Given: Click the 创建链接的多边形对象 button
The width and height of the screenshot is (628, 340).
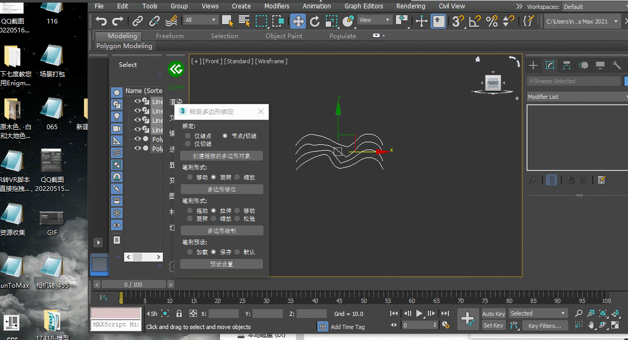Looking at the screenshot, I should coord(221,156).
